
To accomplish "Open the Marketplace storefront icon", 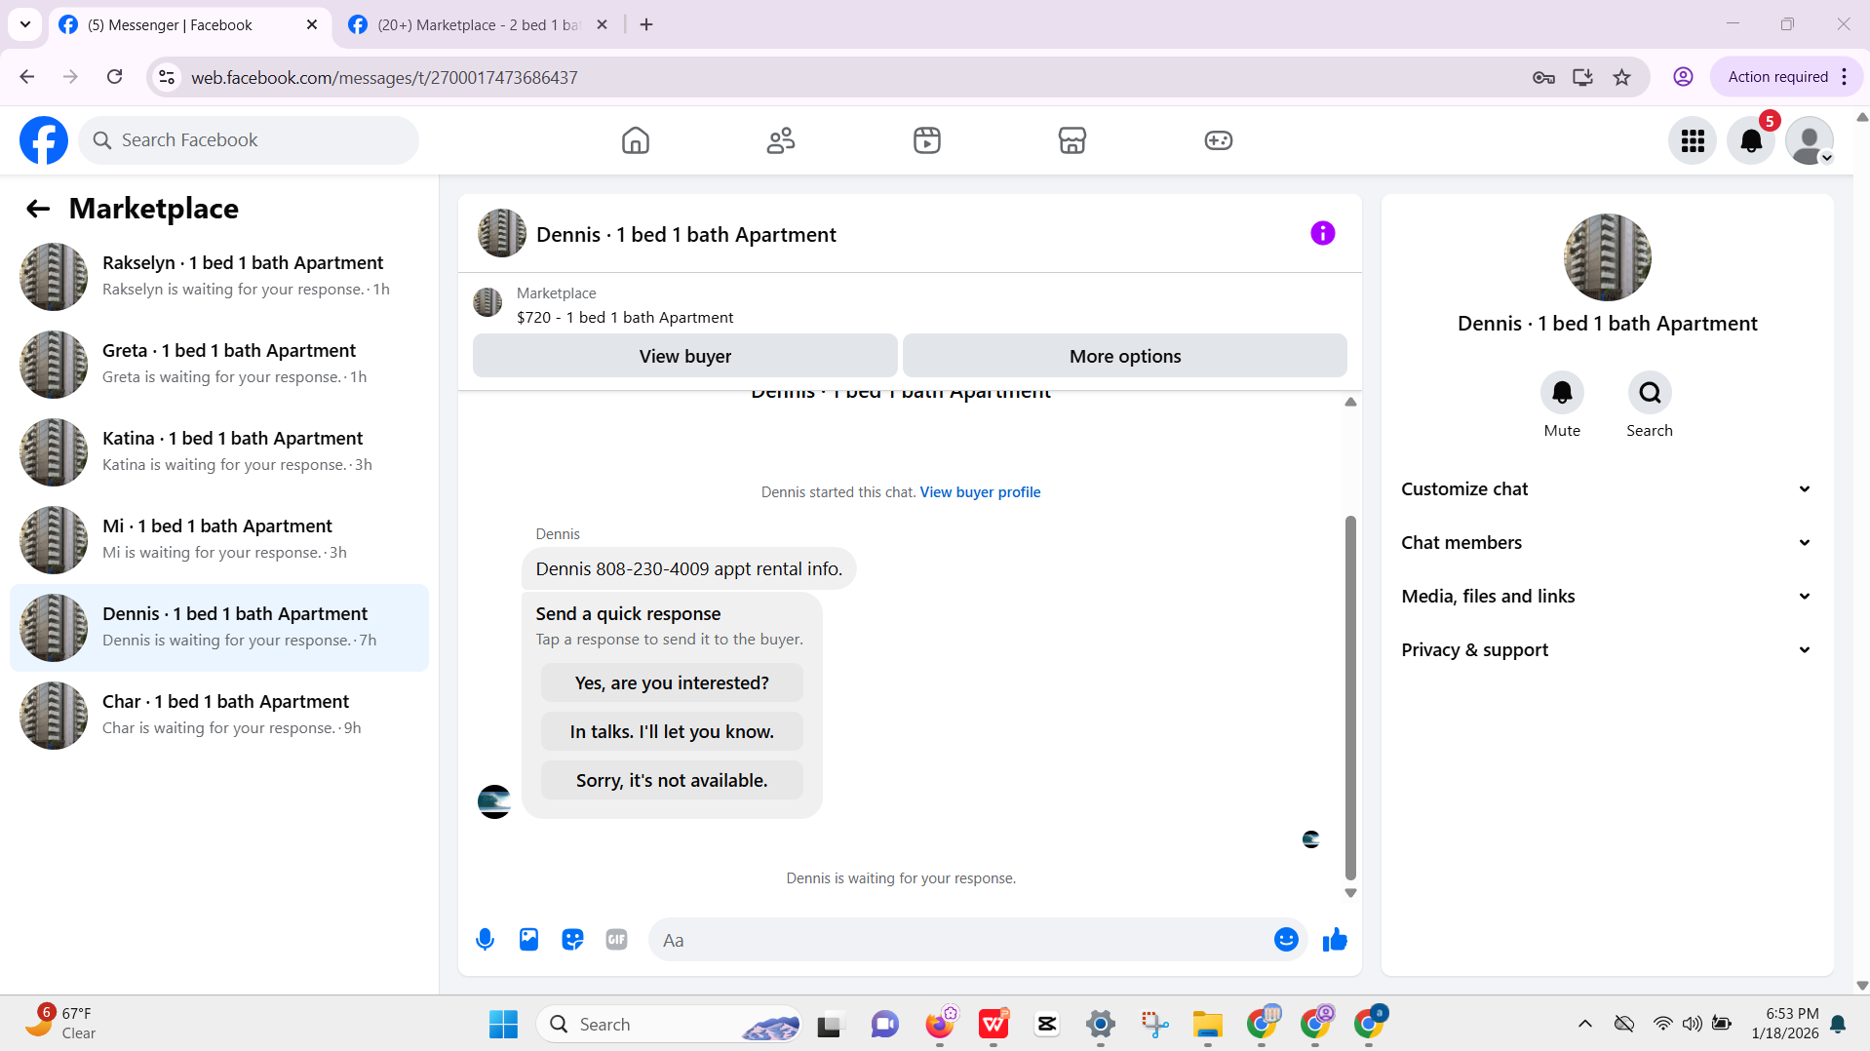I will pos(1072,140).
